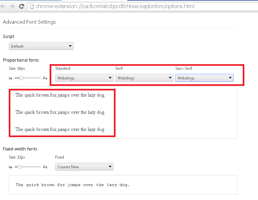The height and width of the screenshot is (200, 258).
Task: Click the Courier New sample sentence
Action: [x=73, y=185]
